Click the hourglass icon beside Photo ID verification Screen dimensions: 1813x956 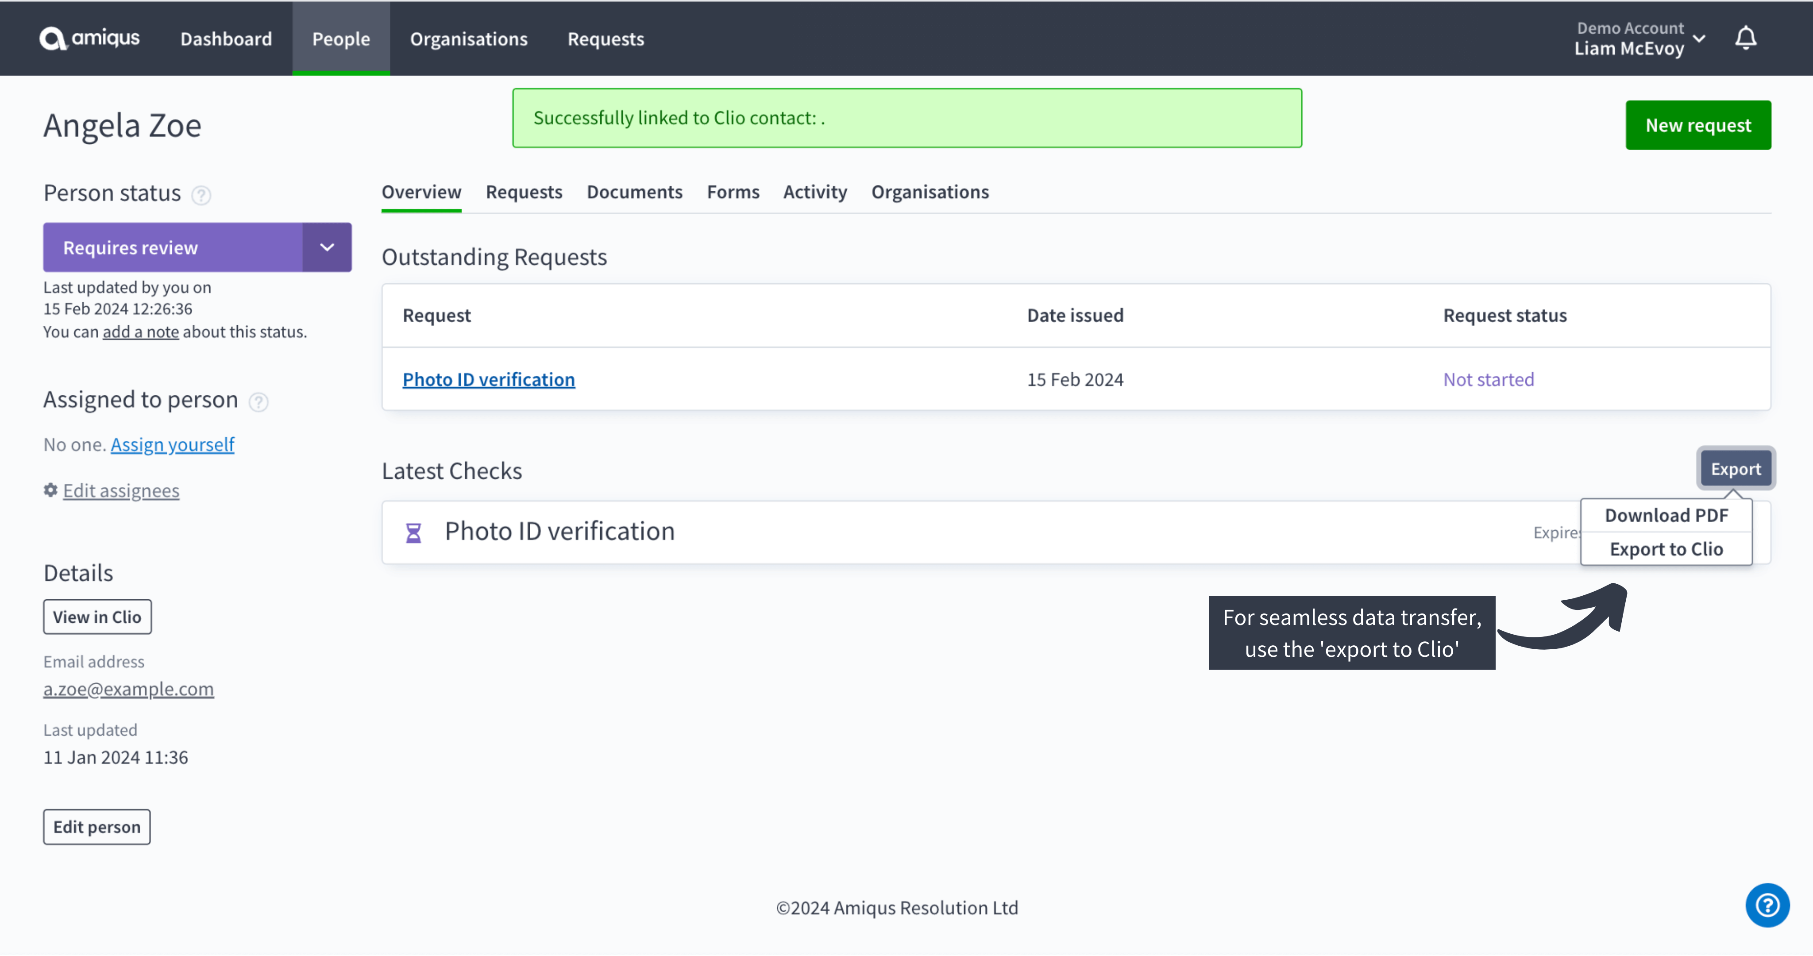[414, 533]
